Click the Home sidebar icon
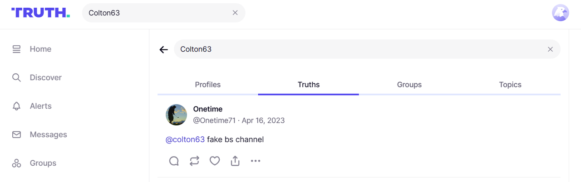 (x=17, y=49)
